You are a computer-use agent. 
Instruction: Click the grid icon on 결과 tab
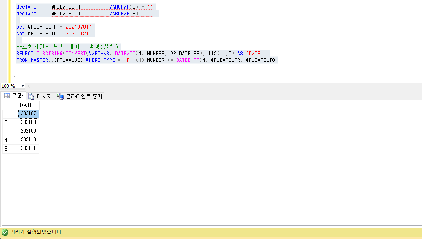pos(7,96)
